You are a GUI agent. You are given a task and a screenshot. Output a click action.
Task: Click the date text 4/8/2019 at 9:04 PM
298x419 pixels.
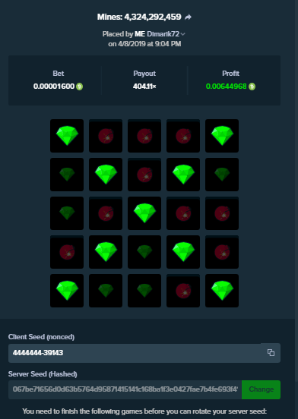click(x=150, y=44)
